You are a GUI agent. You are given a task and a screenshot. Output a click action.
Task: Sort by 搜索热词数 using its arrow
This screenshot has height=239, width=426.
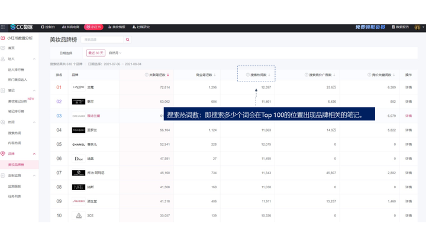point(269,75)
